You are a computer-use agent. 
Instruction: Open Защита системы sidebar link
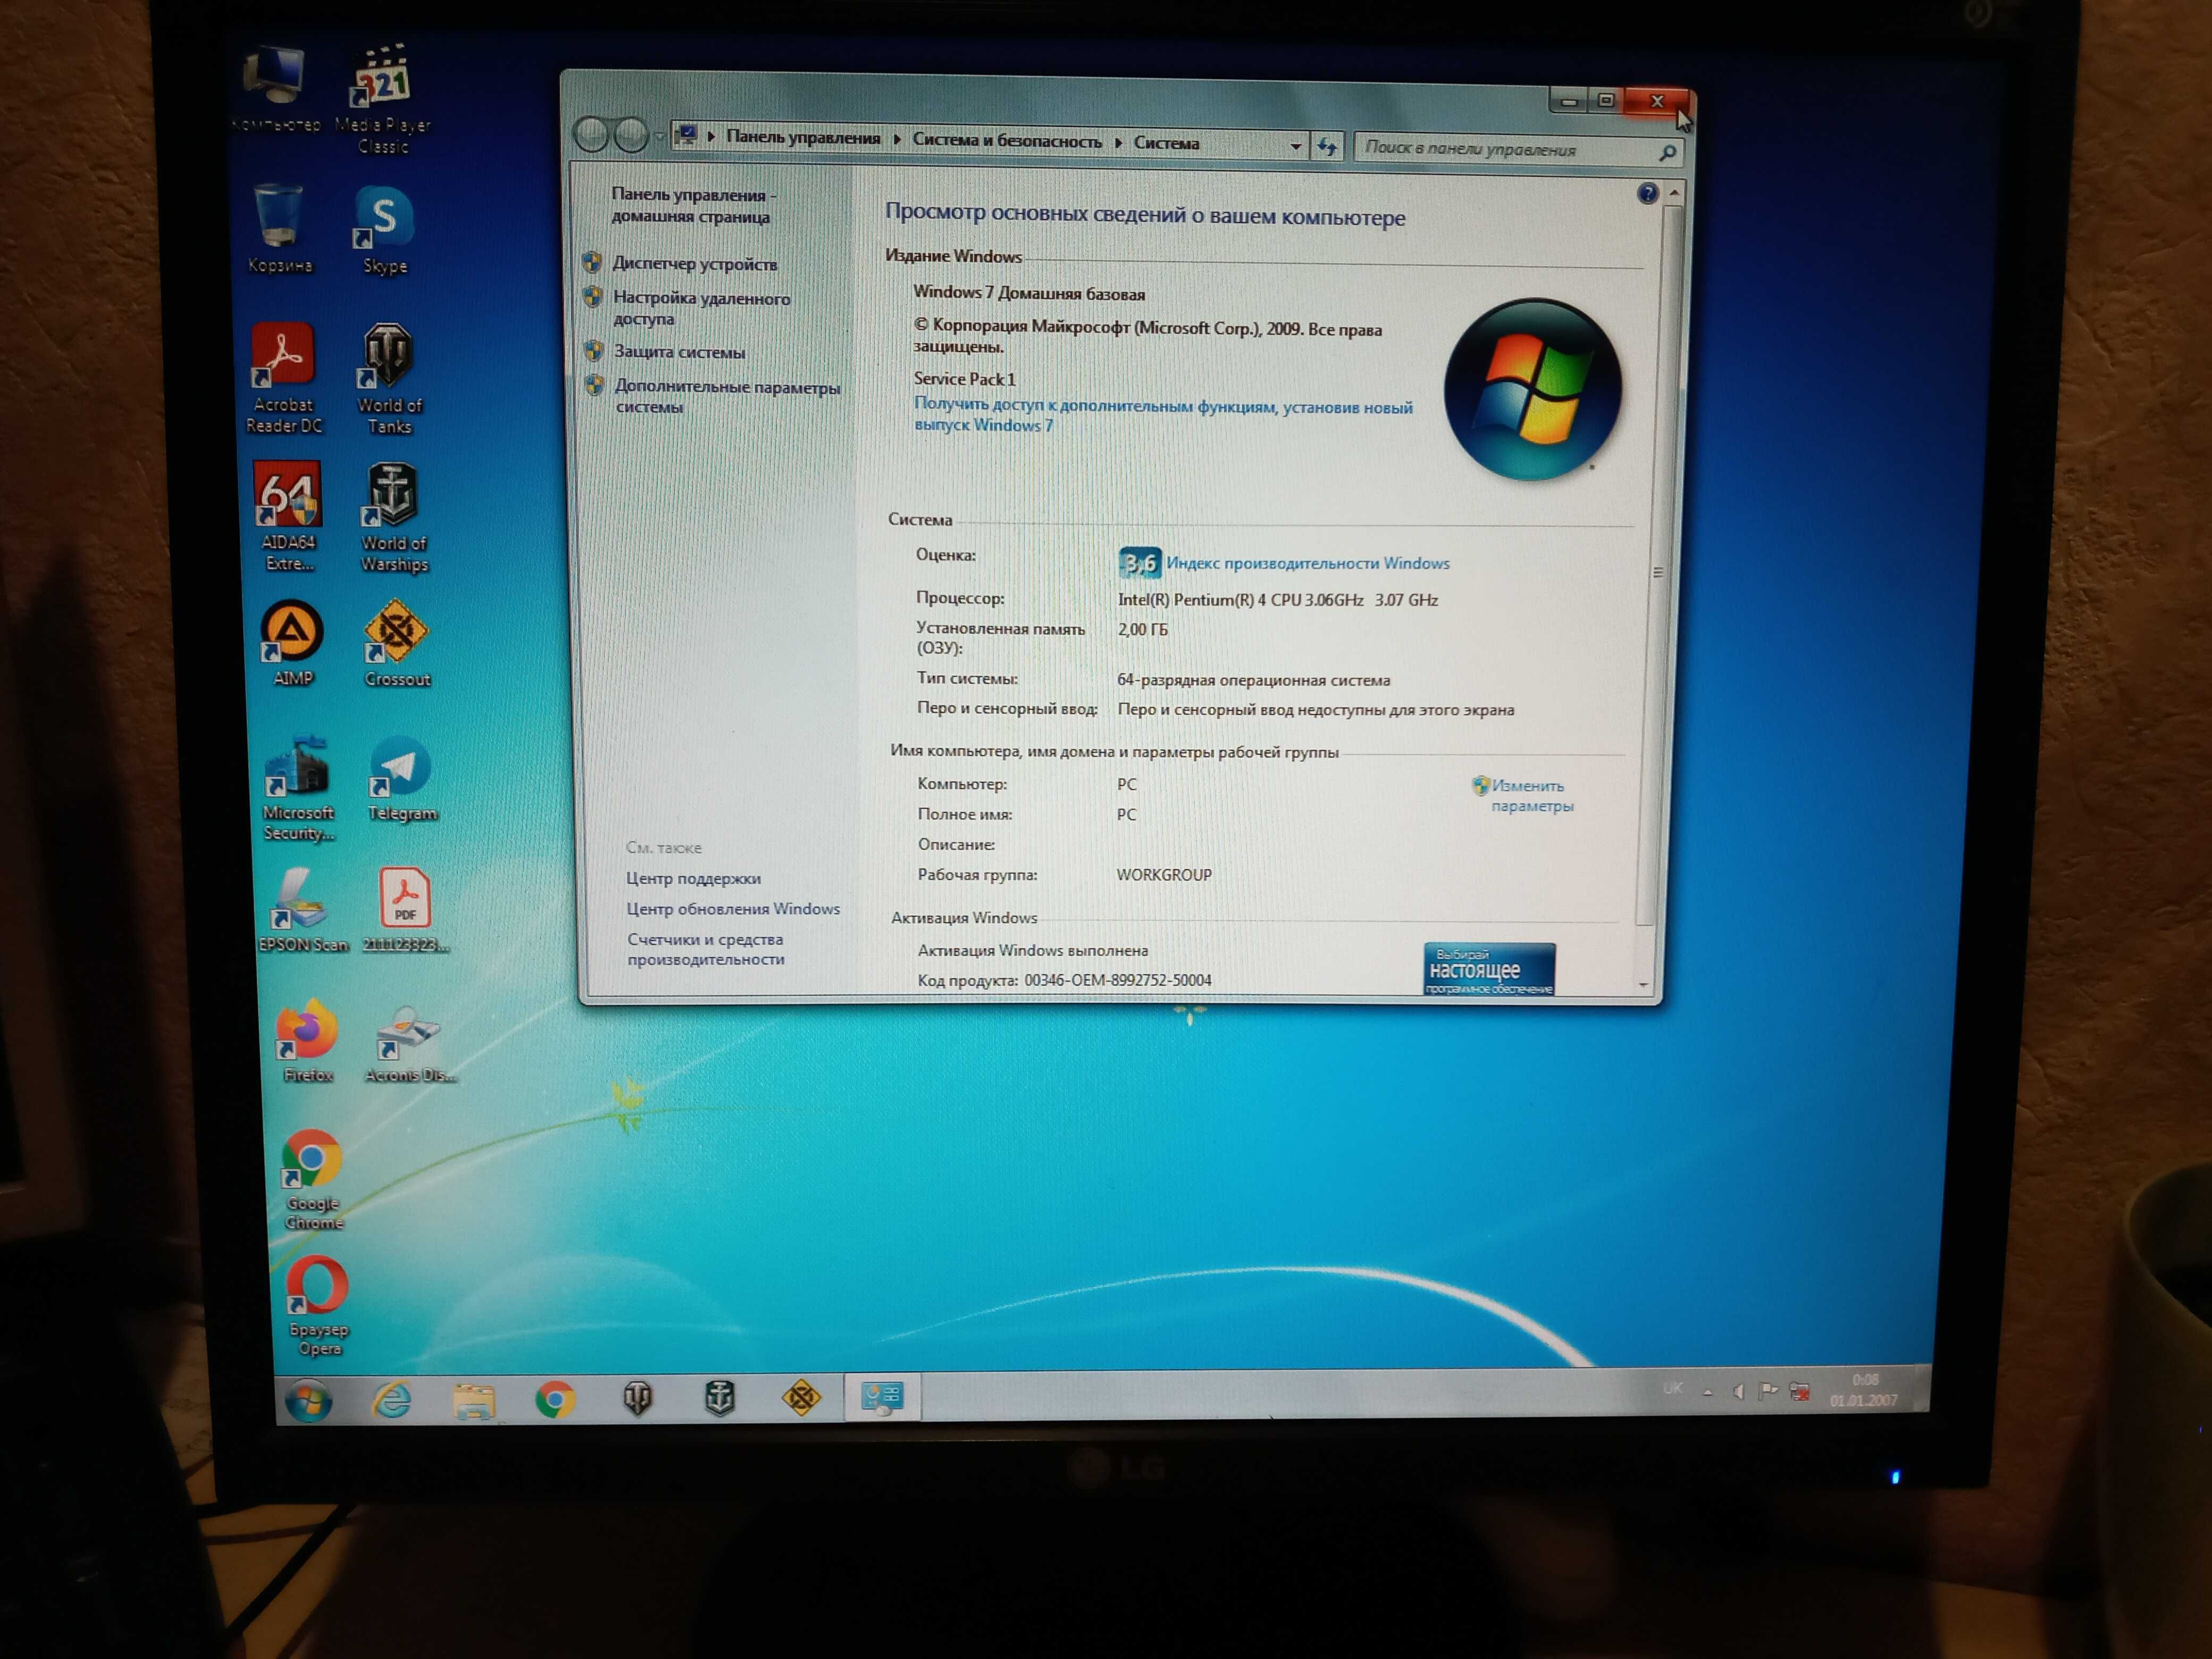click(679, 352)
